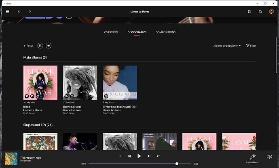Viewport: 279px width, 168px height.
Task: Skip to previous track
Action: (129, 156)
